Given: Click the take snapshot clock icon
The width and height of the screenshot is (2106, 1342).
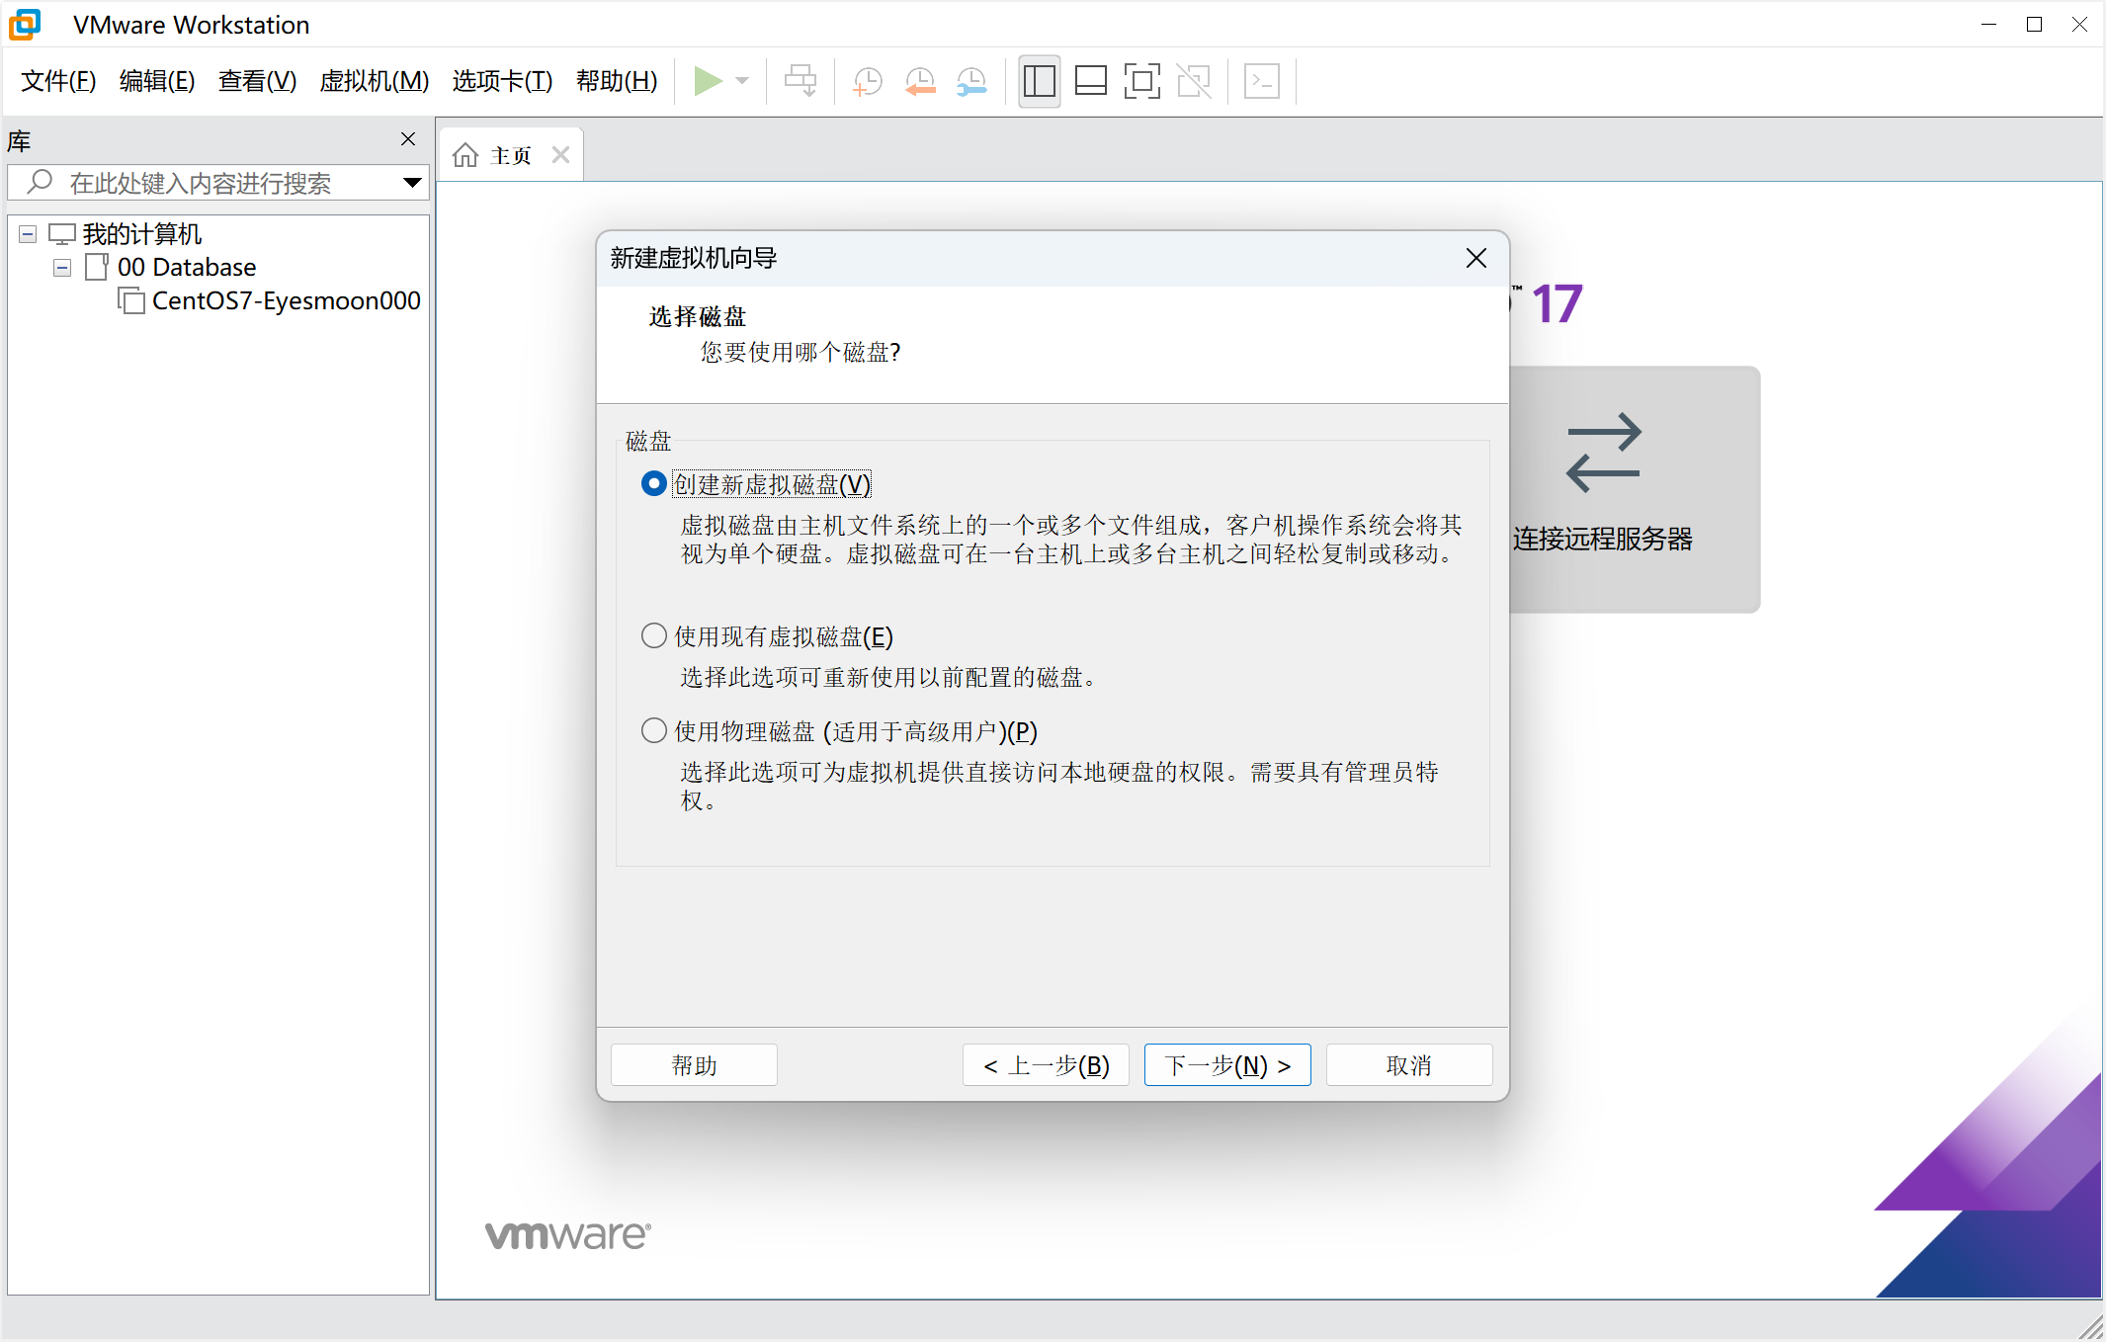Looking at the screenshot, I should [868, 81].
